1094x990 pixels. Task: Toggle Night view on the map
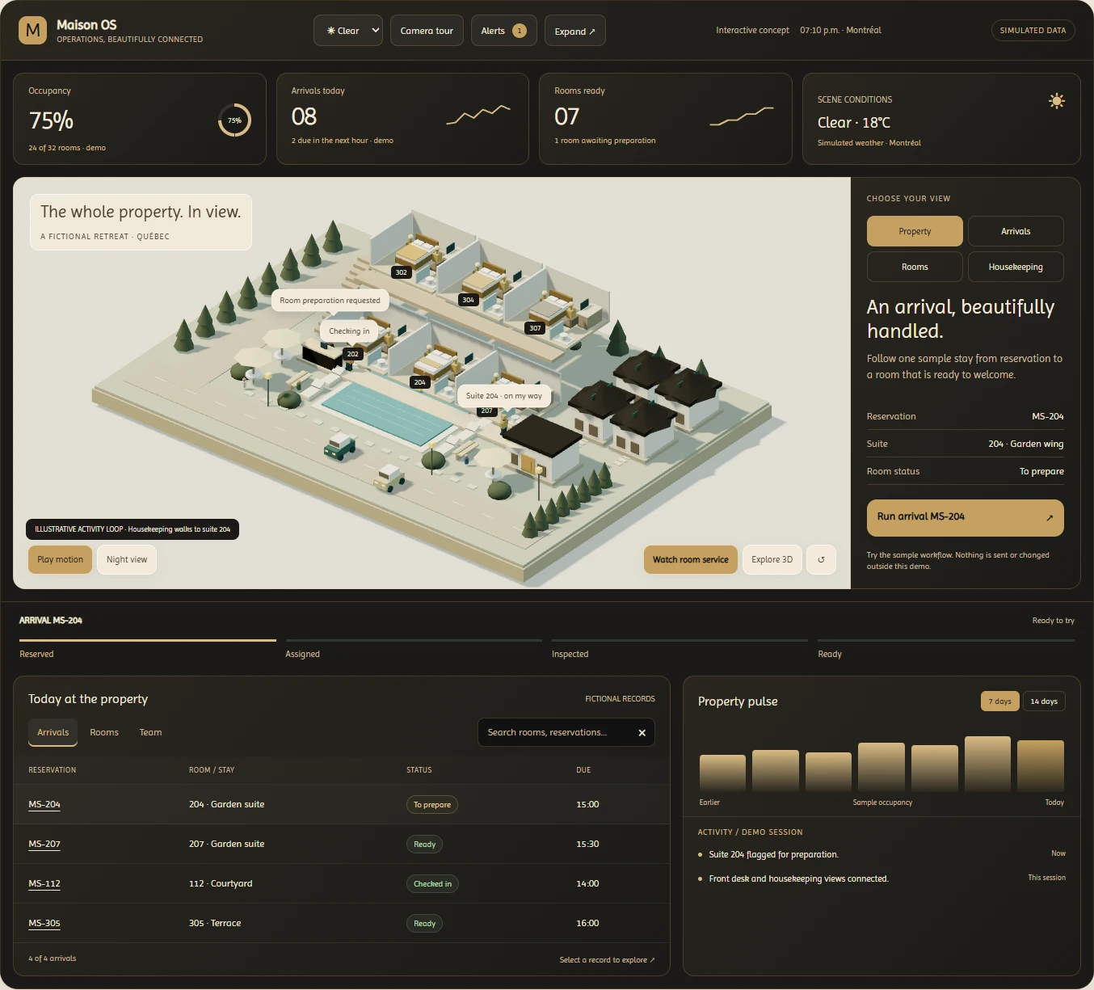pyautogui.click(x=127, y=559)
